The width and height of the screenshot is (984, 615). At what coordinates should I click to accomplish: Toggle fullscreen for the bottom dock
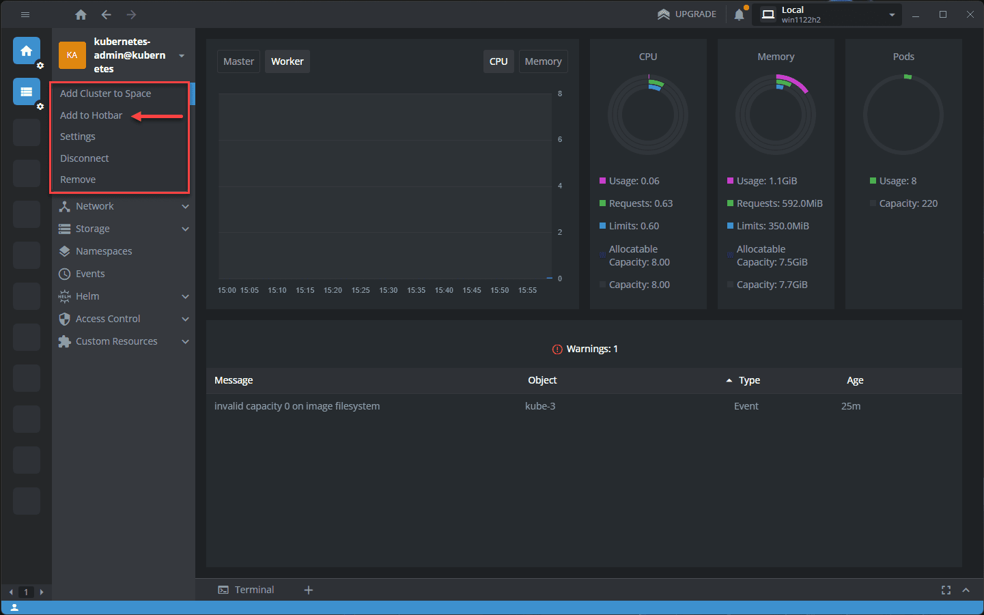[x=946, y=590]
